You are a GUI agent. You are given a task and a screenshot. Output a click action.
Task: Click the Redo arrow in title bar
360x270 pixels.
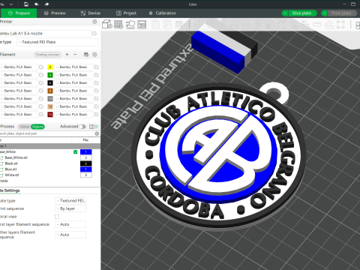point(46,4)
